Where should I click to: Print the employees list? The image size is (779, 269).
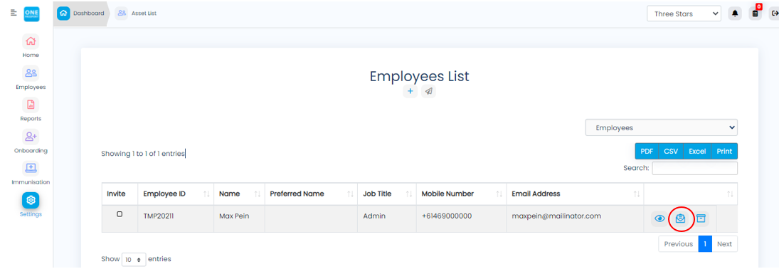(x=724, y=151)
